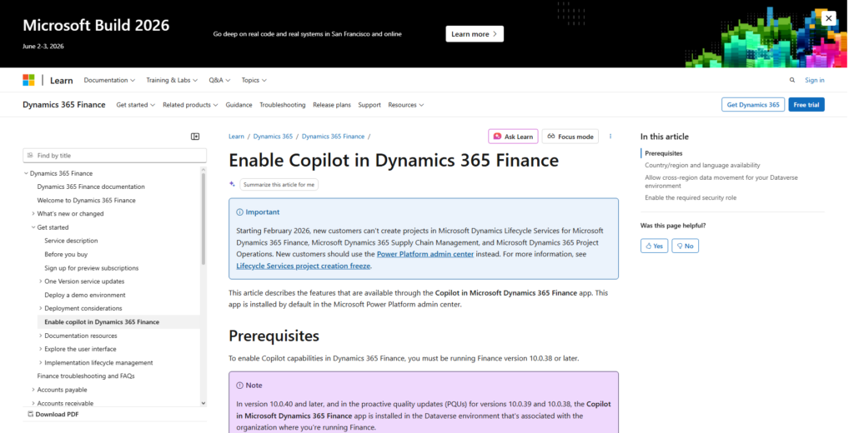Click Learn more banner button
The height and width of the screenshot is (433, 854).
pyautogui.click(x=475, y=34)
